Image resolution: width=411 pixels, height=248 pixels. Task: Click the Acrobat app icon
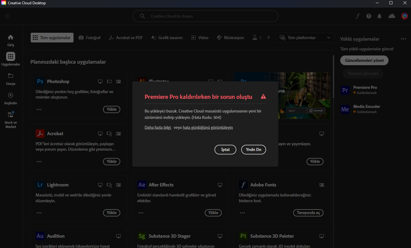(x=40, y=133)
